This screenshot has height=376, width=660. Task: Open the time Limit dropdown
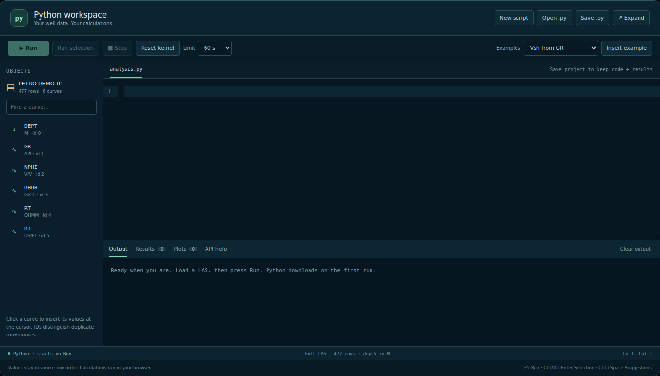[215, 48]
